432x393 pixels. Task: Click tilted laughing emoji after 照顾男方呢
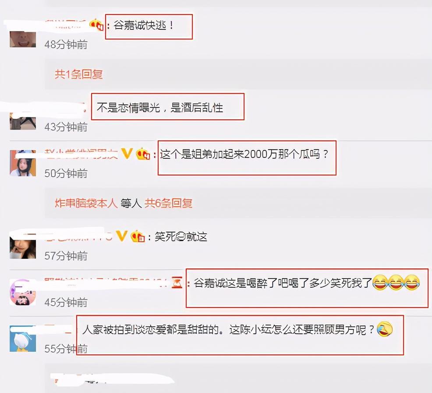pos(385,329)
